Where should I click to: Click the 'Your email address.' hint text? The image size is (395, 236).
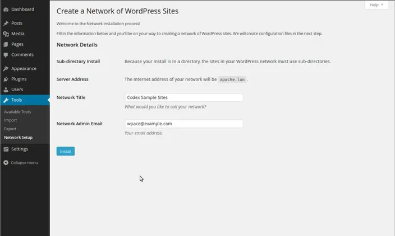point(144,133)
